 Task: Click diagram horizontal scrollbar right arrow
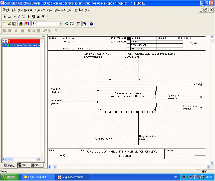pos(209,167)
